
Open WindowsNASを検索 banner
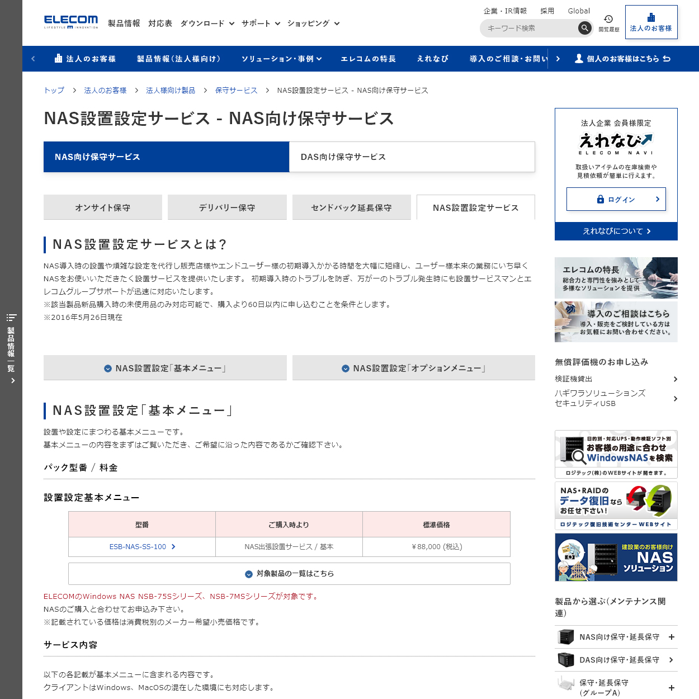(616, 454)
